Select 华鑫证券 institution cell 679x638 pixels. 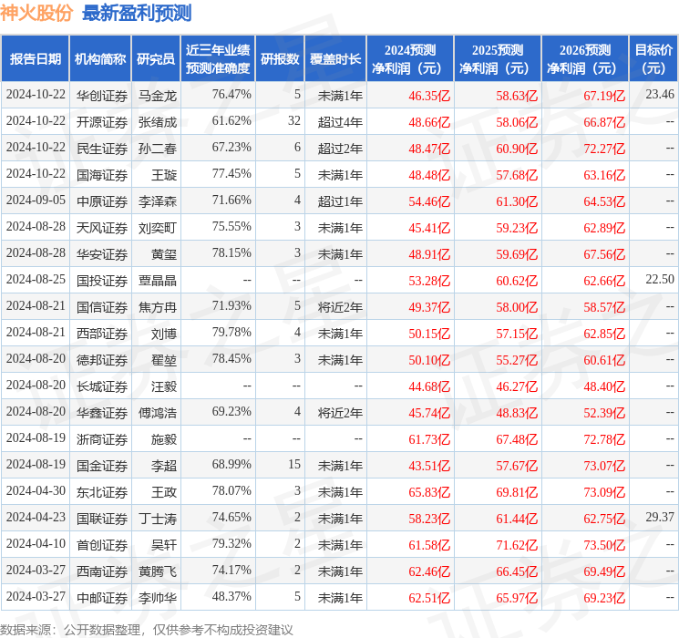pos(102,412)
